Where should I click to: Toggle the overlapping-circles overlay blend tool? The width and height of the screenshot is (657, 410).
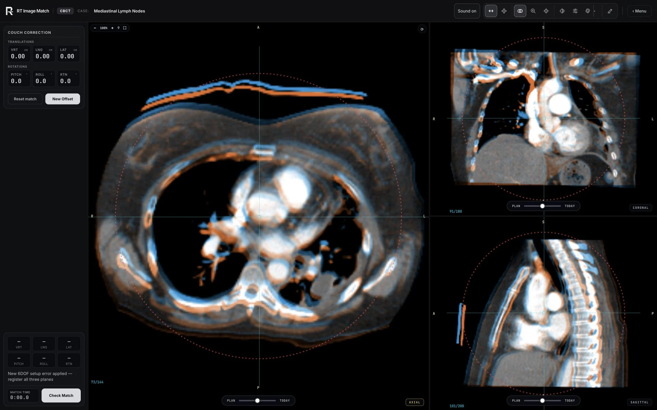click(520, 11)
